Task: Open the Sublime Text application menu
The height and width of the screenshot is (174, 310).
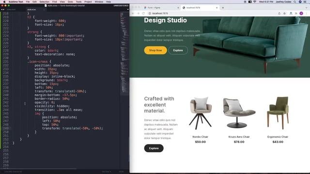Action: pyautogui.click(x=16, y=2)
